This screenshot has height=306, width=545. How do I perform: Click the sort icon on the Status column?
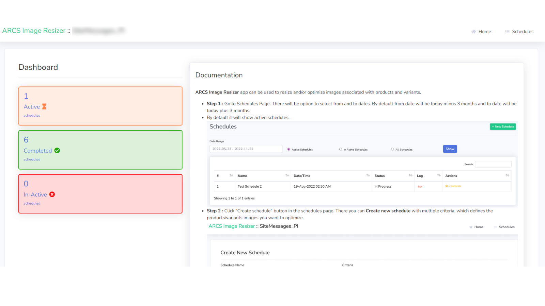click(410, 175)
